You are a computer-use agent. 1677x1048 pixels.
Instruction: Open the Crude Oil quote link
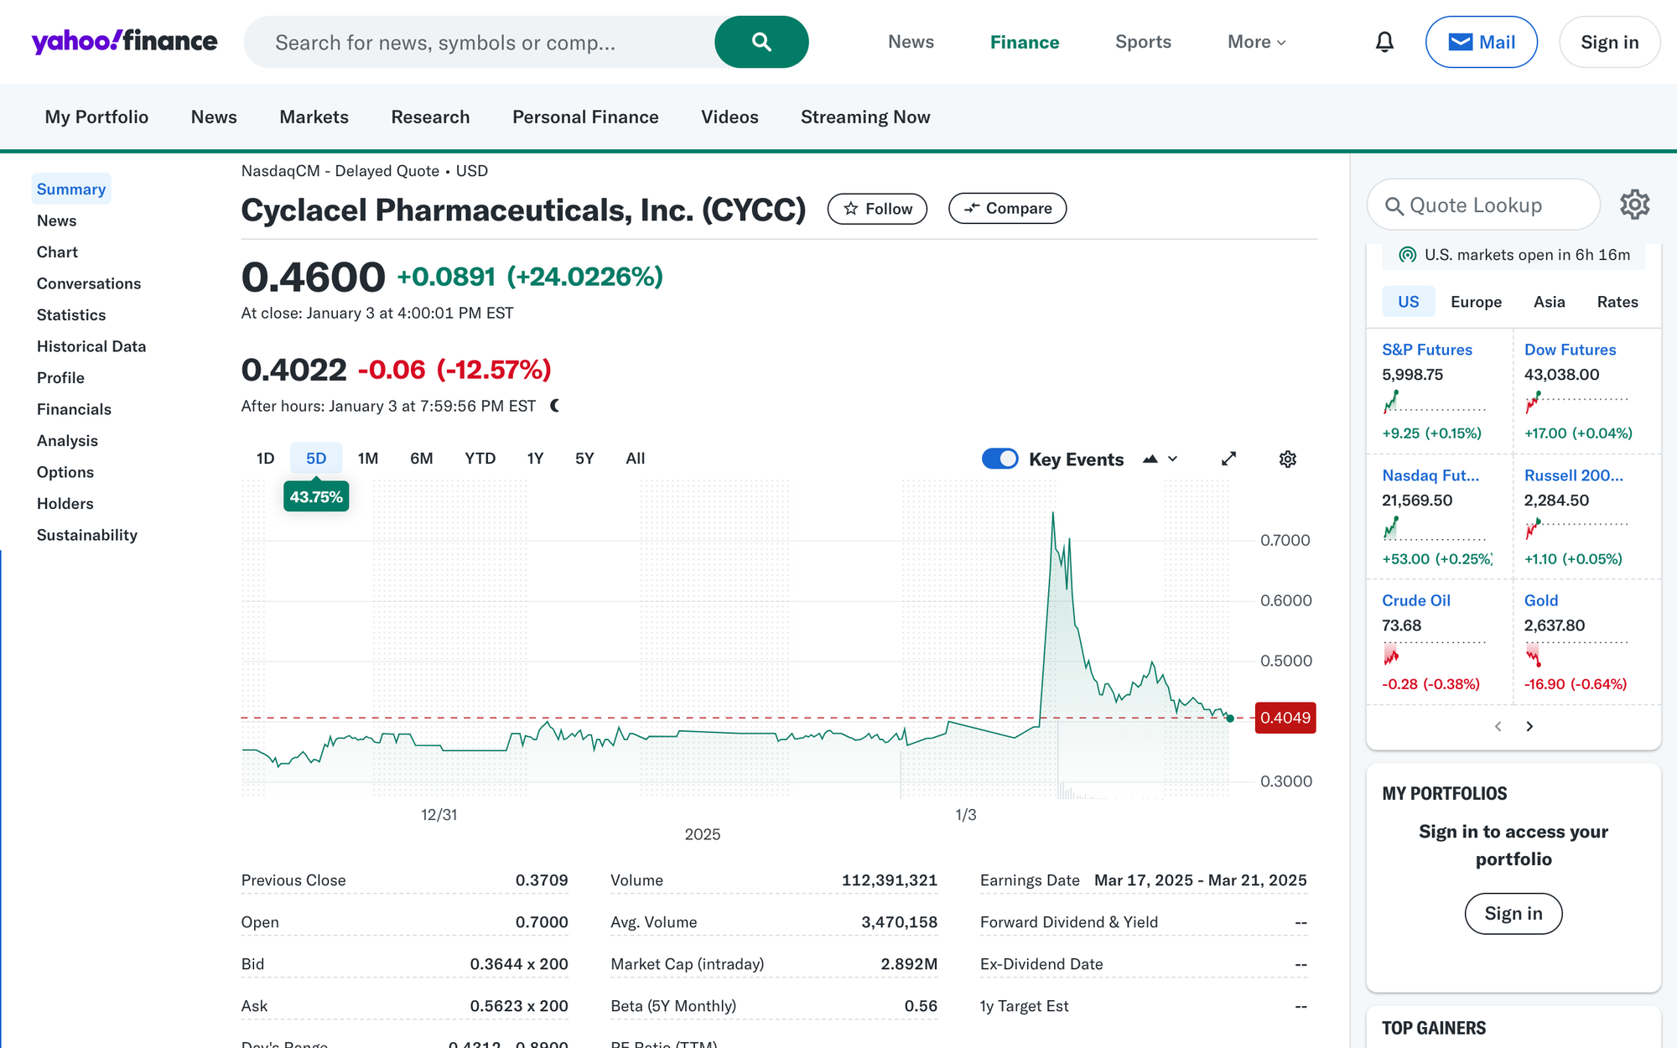(x=1416, y=600)
